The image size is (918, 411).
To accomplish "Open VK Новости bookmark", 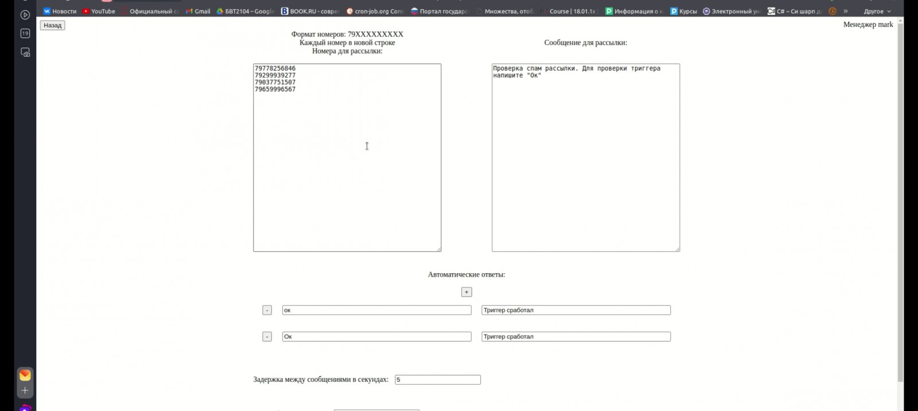I will (x=60, y=11).
